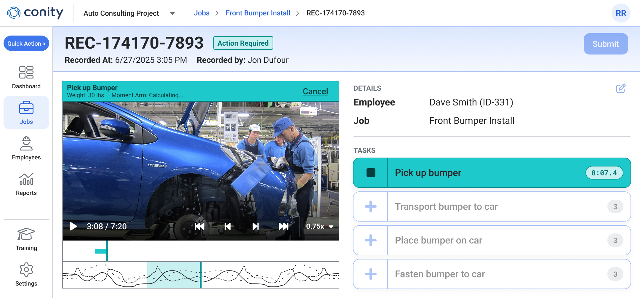Open the Reports sidebar section
Image resolution: width=640 pixels, height=298 pixels.
pos(26,184)
